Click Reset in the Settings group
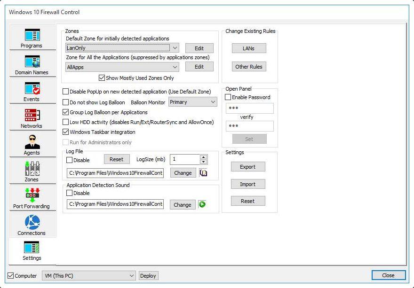 tap(248, 201)
